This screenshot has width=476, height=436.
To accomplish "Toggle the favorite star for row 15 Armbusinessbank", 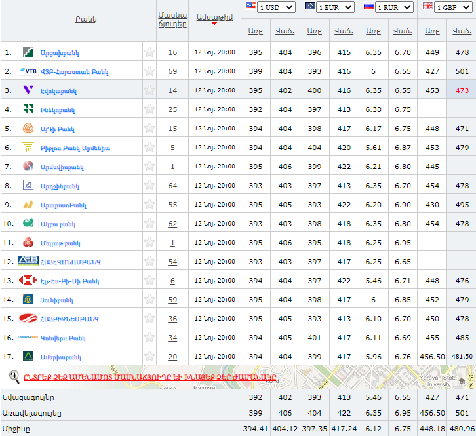I will click(149, 318).
